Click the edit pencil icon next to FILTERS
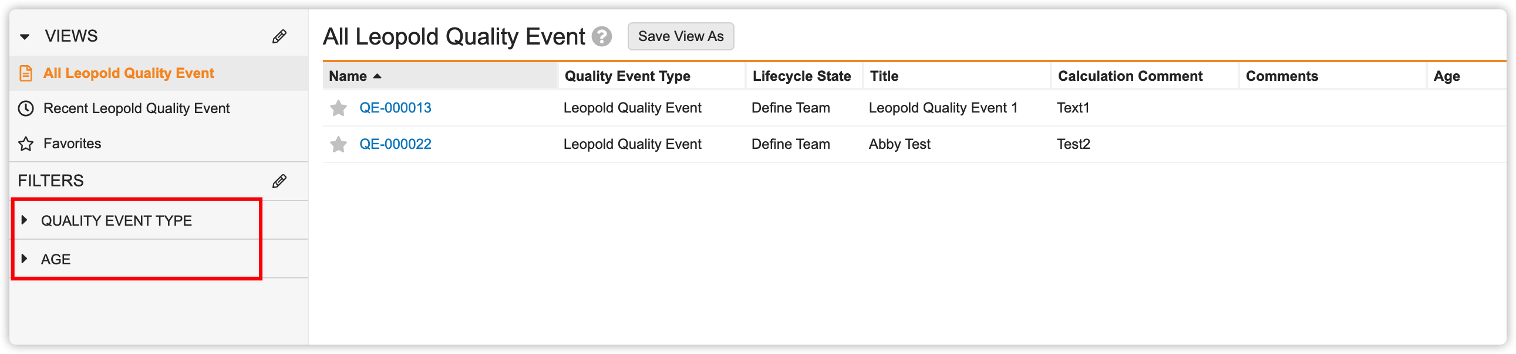The height and width of the screenshot is (354, 1516). coord(279,181)
